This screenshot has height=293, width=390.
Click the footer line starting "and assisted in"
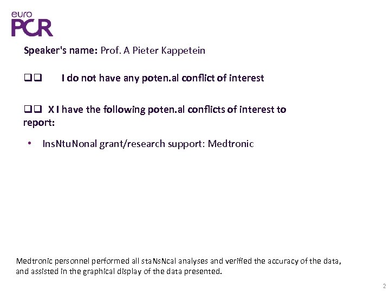coord(119,271)
